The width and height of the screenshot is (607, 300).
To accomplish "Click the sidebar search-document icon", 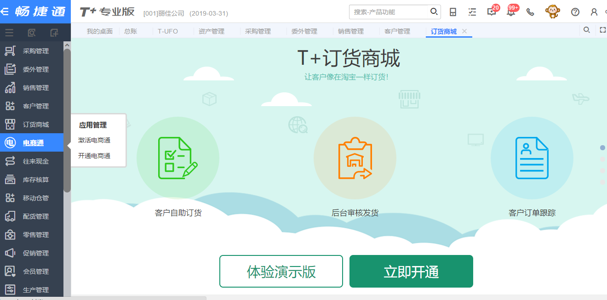I will pos(32,33).
